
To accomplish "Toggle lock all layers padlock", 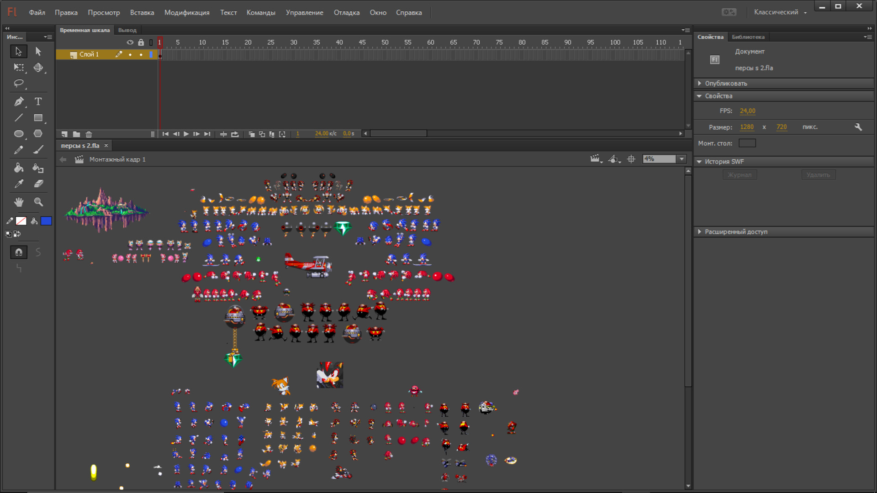I will tap(141, 42).
